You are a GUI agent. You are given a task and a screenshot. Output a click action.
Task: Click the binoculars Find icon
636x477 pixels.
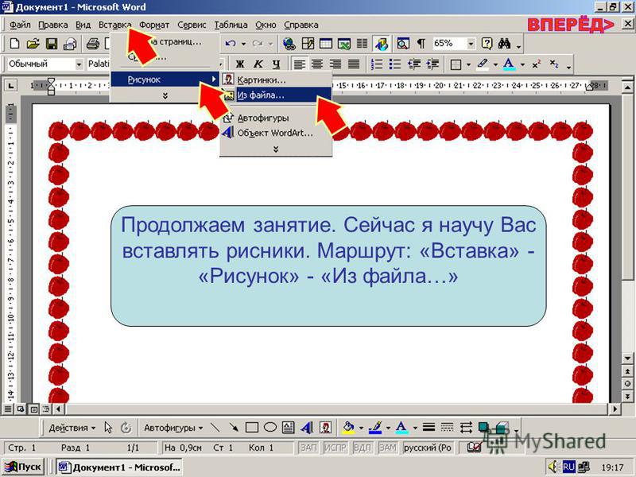click(x=504, y=44)
